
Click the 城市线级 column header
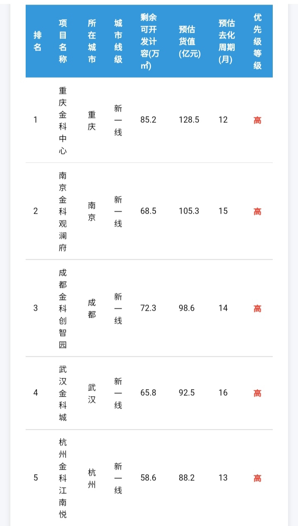point(118,41)
